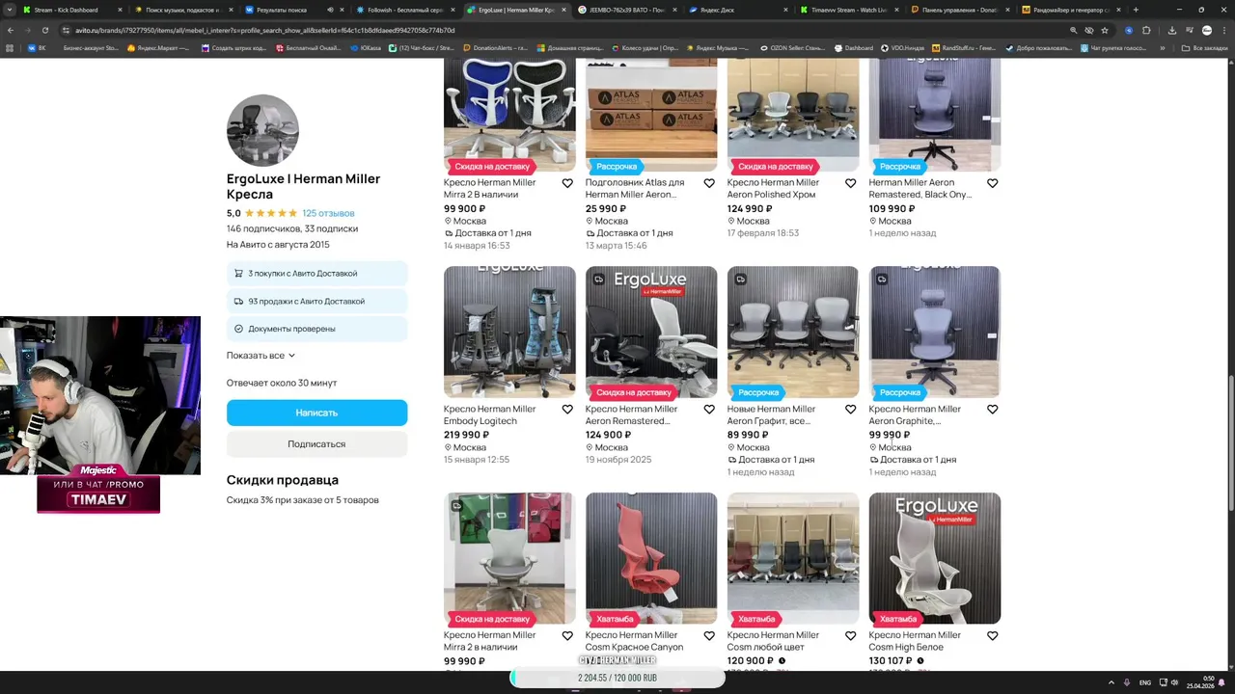Open the Подголовник Atlas listing title
1235x694 pixels.
(x=634, y=188)
